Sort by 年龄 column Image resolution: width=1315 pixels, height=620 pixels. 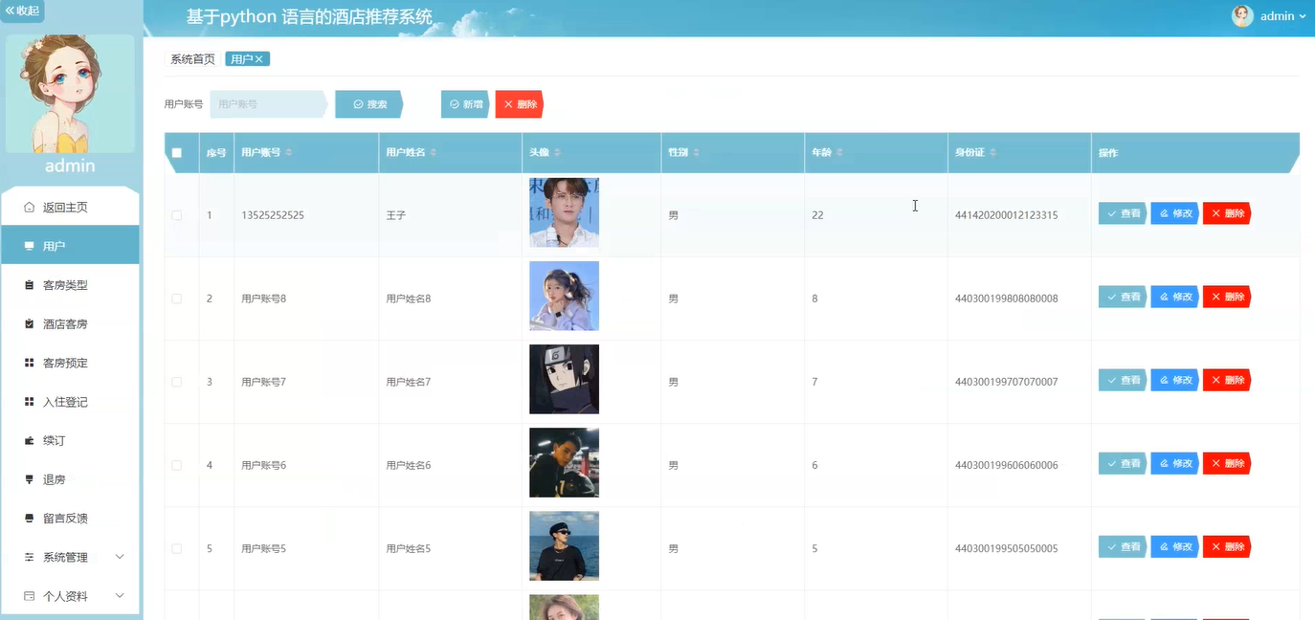[x=839, y=153]
